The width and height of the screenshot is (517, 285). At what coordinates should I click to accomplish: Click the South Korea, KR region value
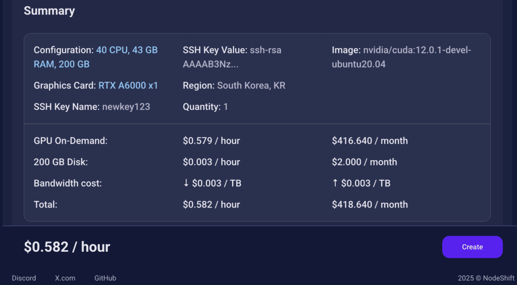[251, 86]
